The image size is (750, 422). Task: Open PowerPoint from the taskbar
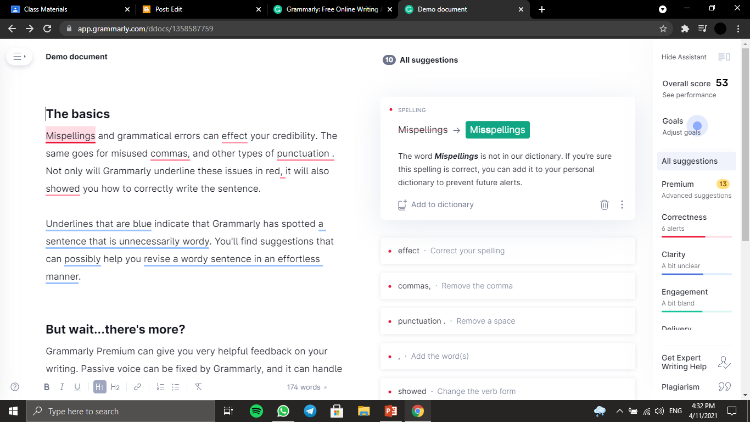(x=390, y=411)
